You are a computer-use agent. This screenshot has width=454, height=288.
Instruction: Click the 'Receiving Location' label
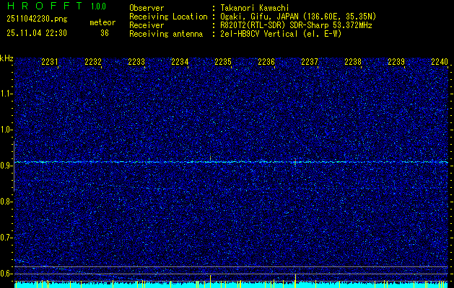click(x=168, y=17)
